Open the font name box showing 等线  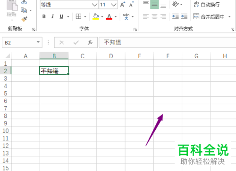(69, 5)
